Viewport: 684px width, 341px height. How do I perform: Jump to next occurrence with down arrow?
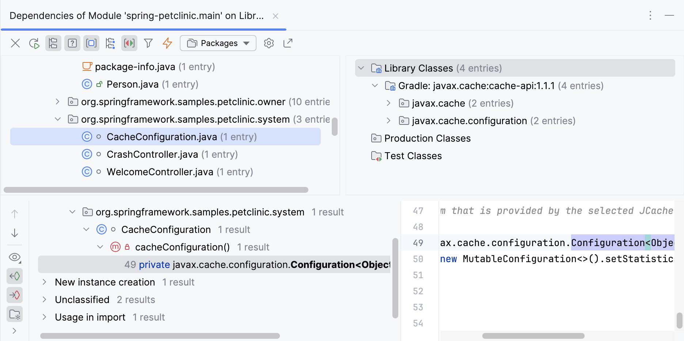pyautogui.click(x=15, y=233)
